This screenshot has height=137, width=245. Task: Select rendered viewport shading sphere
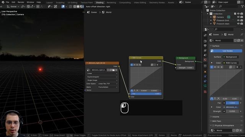pyautogui.click(x=82, y=6)
